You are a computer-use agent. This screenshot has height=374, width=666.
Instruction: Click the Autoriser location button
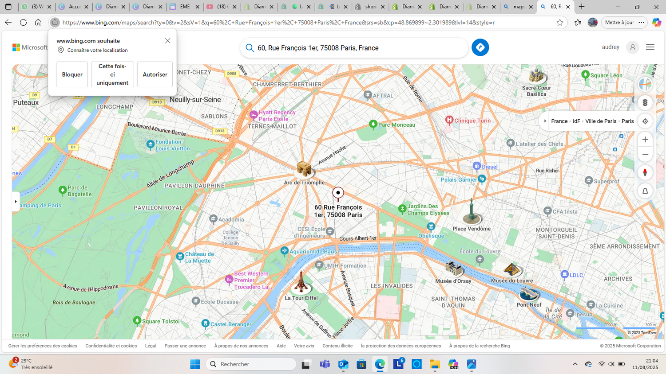point(155,74)
